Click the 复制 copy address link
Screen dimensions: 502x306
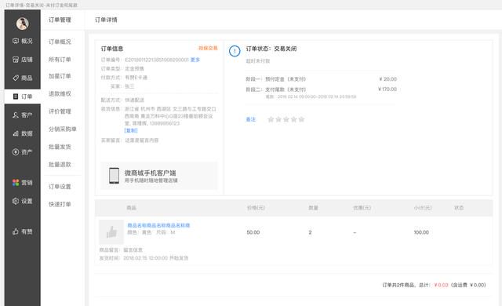tap(131, 130)
